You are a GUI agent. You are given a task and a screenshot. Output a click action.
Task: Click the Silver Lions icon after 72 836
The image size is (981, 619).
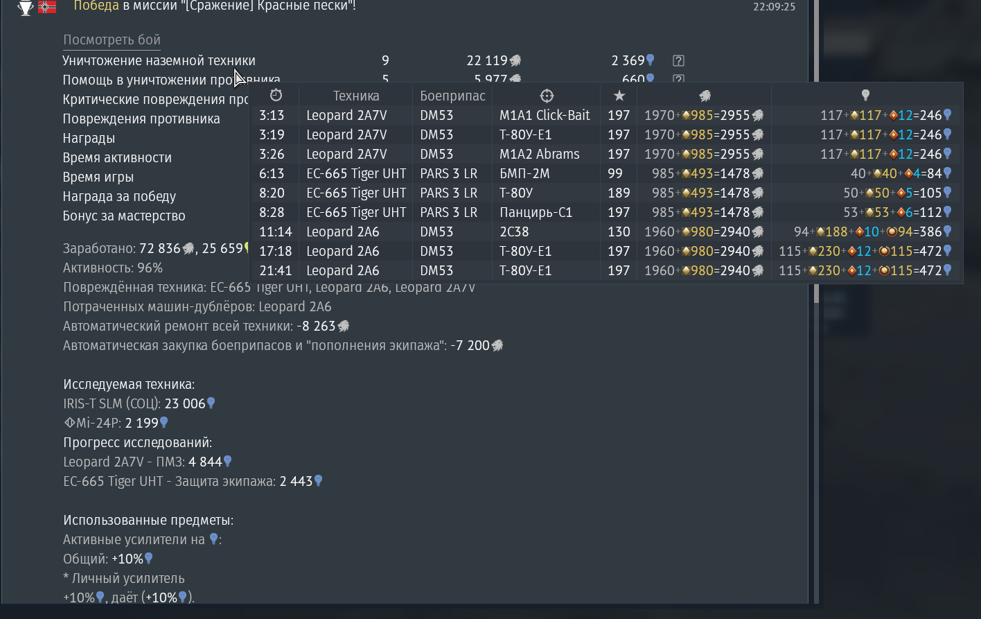[188, 248]
